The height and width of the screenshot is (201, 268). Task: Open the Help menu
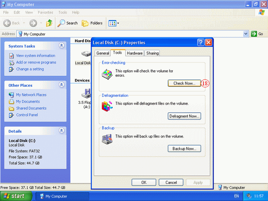point(75,13)
